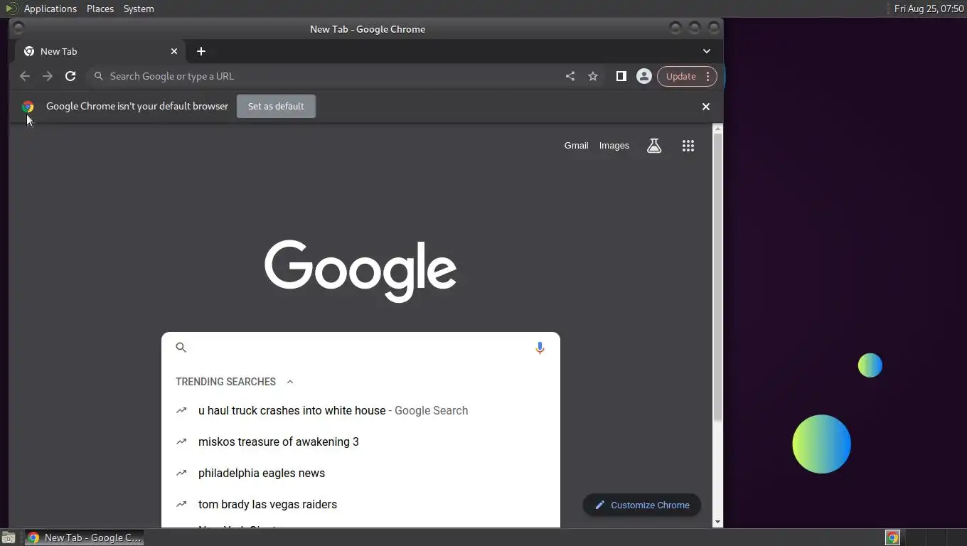This screenshot has width=967, height=546.
Task: Click the page vertical scrollbar thumb
Action: 717,277
